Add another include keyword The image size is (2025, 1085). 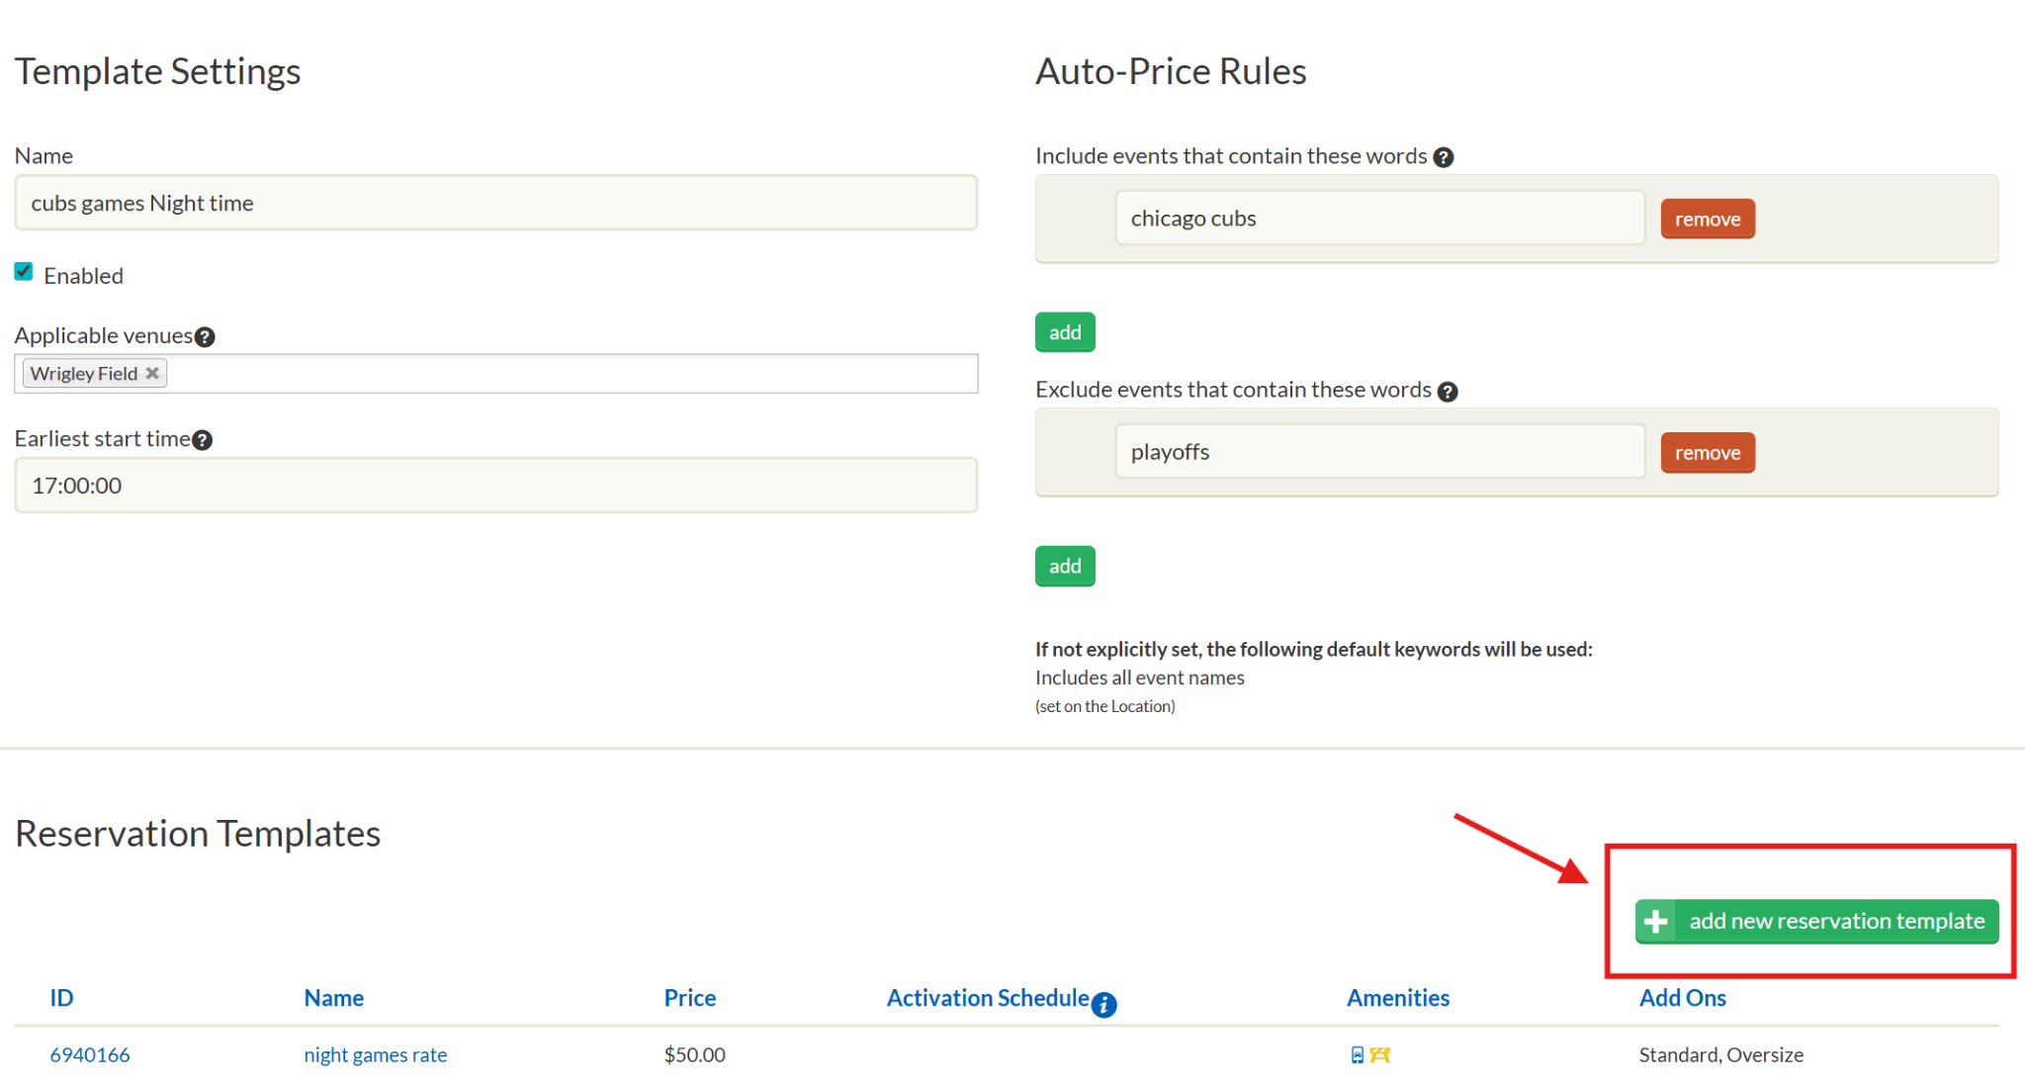(1064, 332)
